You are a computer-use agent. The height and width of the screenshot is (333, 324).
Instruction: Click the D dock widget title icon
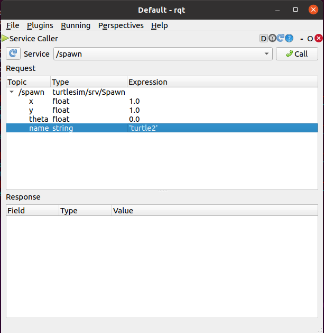(264, 39)
